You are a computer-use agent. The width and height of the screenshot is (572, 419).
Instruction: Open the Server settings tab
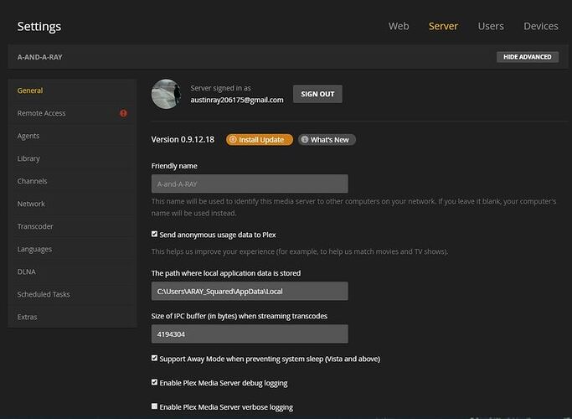[x=443, y=26]
